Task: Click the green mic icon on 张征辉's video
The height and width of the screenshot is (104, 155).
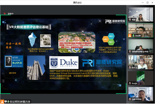Action: pos(133,35)
